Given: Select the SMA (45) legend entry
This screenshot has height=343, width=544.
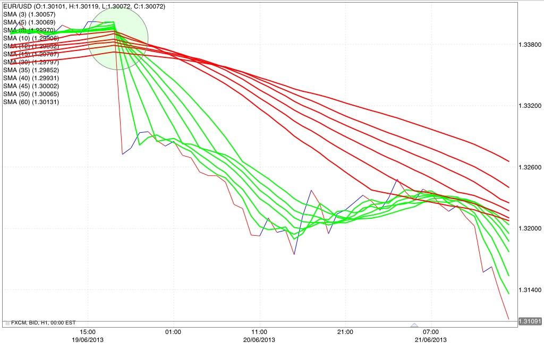Looking at the screenshot, I should point(31,86).
